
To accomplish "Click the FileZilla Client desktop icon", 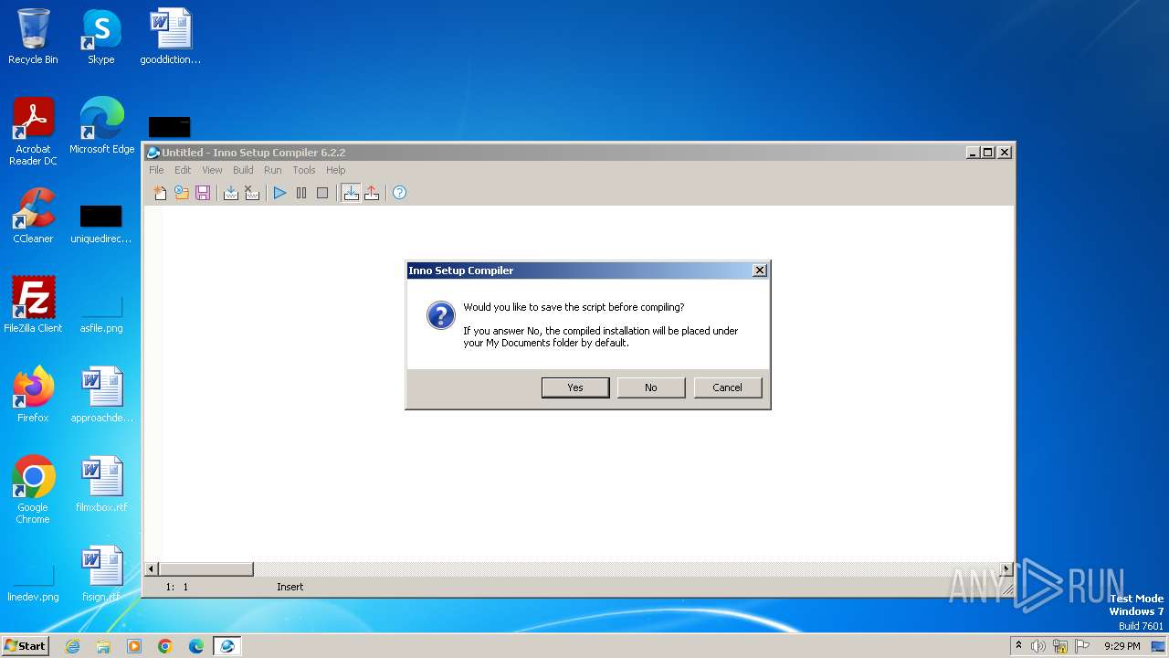I will 33,304.
